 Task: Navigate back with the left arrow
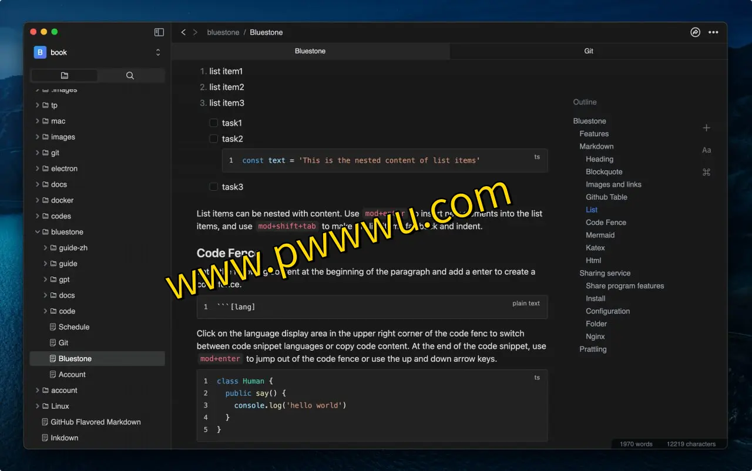pos(183,32)
